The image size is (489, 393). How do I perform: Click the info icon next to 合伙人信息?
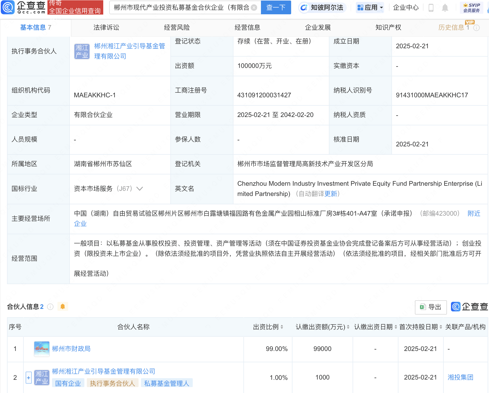50,307
